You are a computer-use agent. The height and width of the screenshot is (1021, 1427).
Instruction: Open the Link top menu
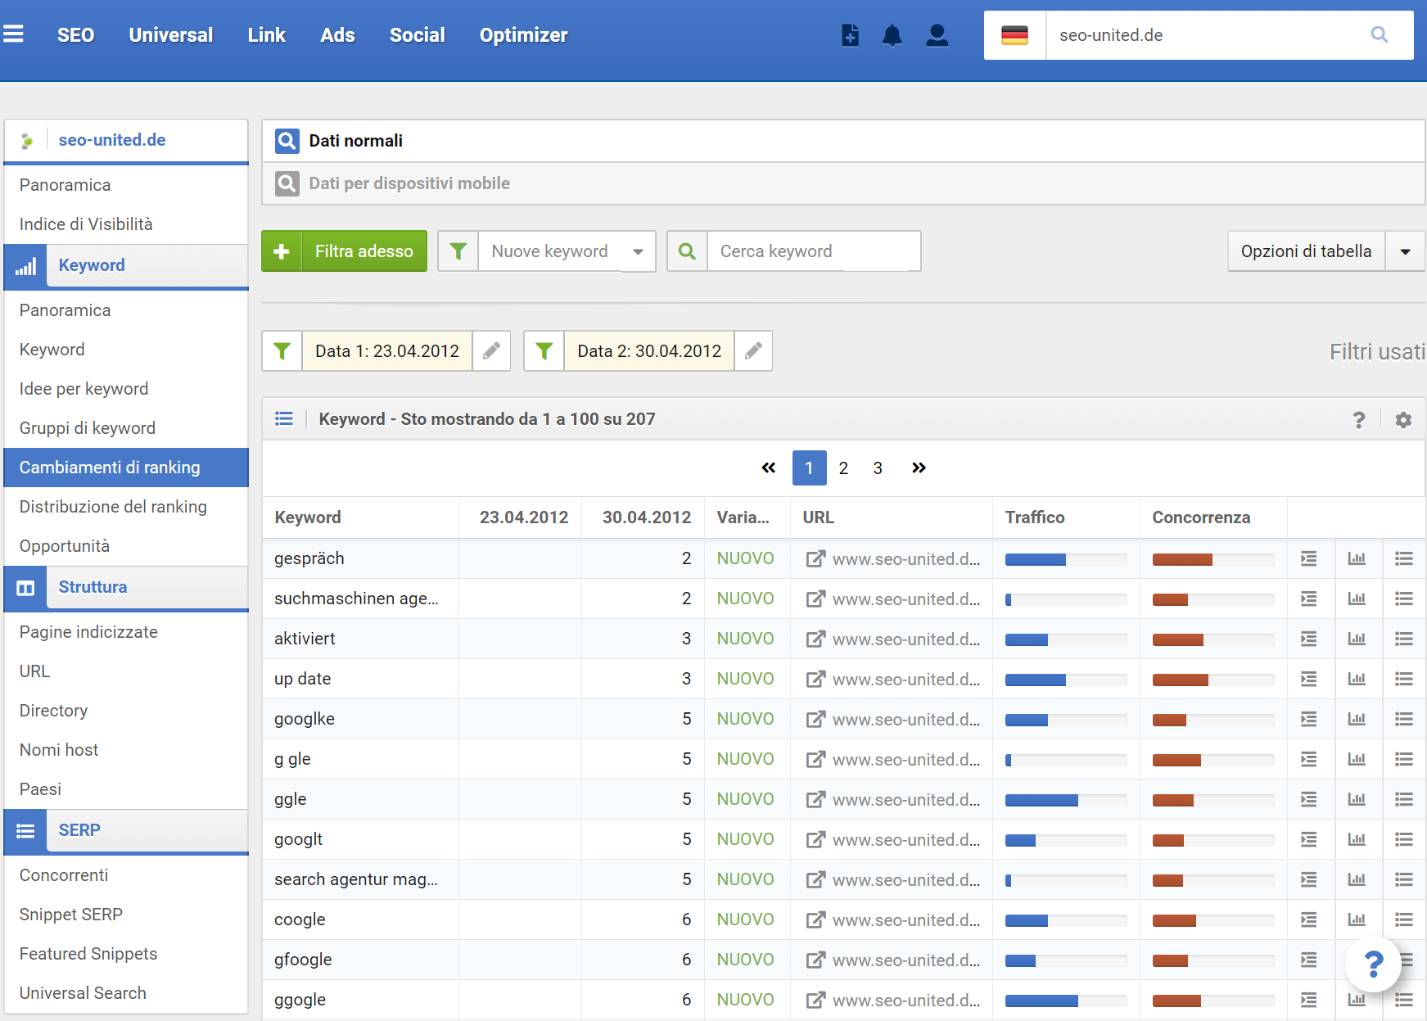coord(267,35)
